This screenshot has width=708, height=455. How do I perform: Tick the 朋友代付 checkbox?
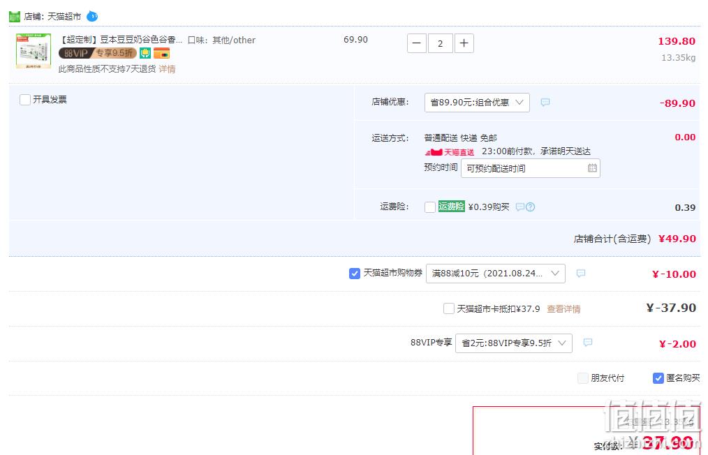pyautogui.click(x=583, y=378)
